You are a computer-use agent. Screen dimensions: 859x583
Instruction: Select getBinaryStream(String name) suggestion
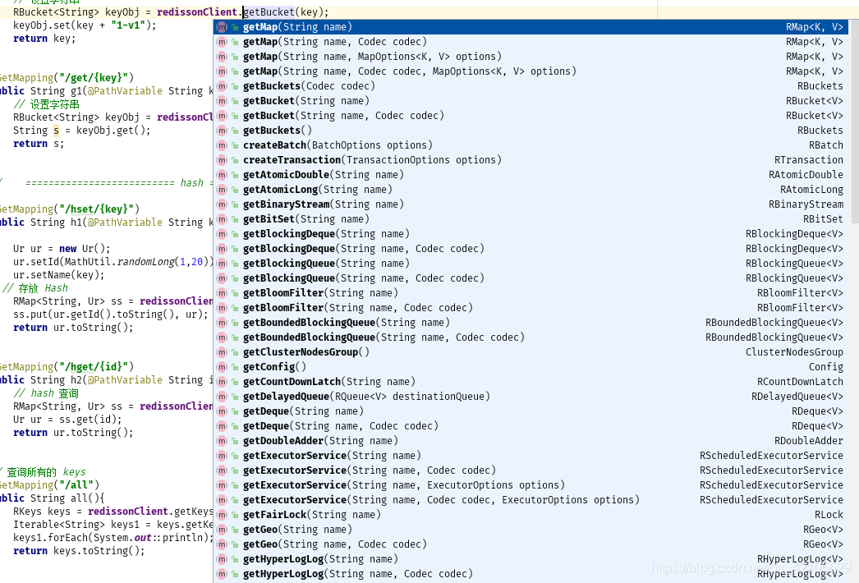(x=323, y=204)
